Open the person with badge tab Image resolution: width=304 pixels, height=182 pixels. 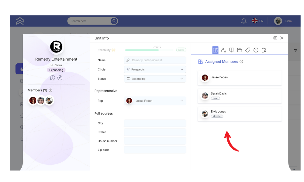[223, 50]
